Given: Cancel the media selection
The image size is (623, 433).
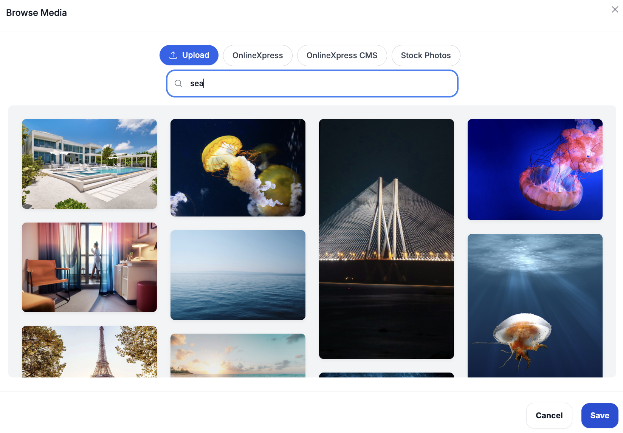Looking at the screenshot, I should (x=549, y=416).
